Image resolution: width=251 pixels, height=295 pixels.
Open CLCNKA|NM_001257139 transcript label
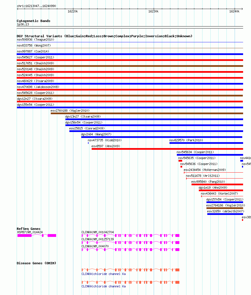pyautogui.click(x=98, y=239)
